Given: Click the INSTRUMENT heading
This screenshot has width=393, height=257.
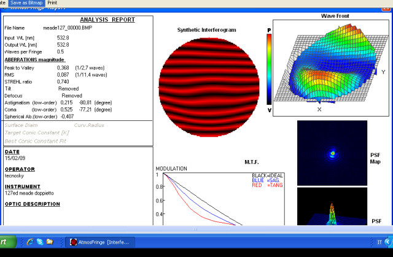Looking at the screenshot, I should click(23, 186).
